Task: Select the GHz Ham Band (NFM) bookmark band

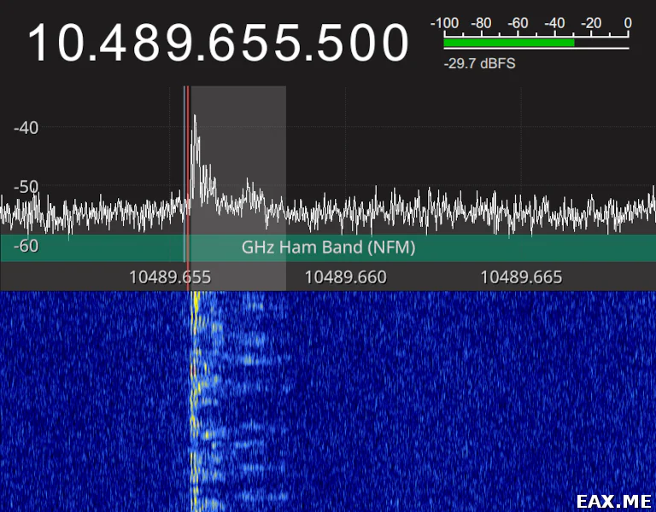Action: click(x=328, y=247)
